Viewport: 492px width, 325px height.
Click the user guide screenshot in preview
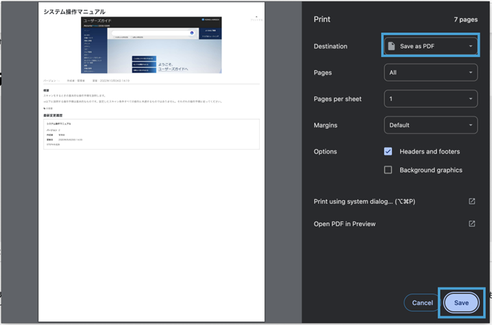coord(151,46)
